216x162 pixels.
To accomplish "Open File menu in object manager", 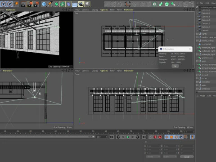I will (202, 3).
